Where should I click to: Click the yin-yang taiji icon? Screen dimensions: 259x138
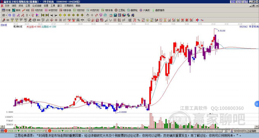pyautogui.click(x=198, y=20)
